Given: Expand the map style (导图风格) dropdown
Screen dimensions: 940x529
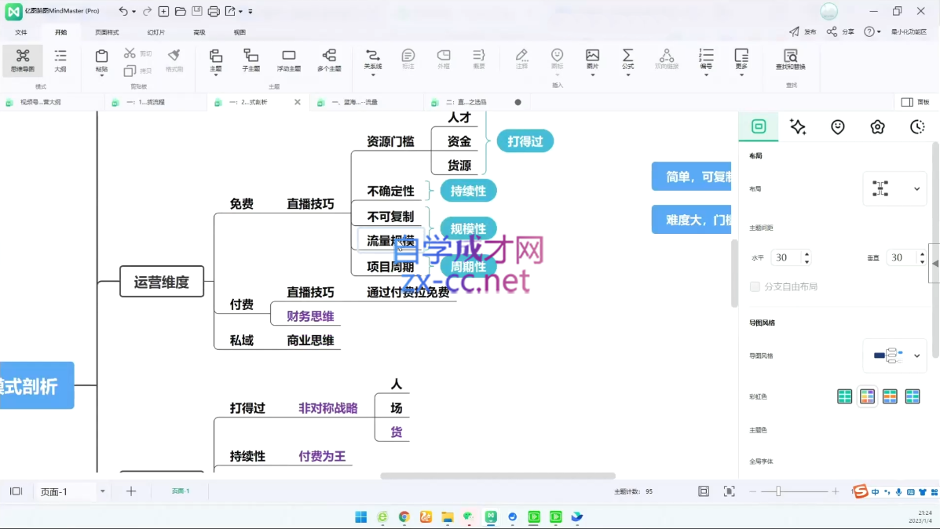Looking at the screenshot, I should click(894, 356).
